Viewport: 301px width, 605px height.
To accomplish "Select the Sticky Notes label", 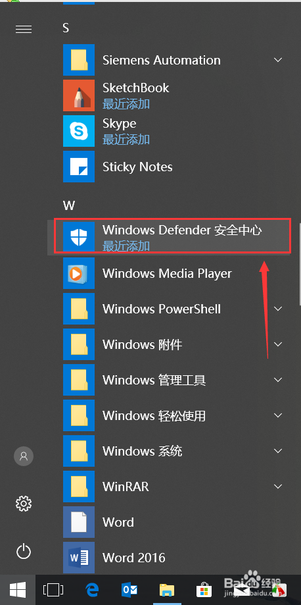I will tap(137, 167).
